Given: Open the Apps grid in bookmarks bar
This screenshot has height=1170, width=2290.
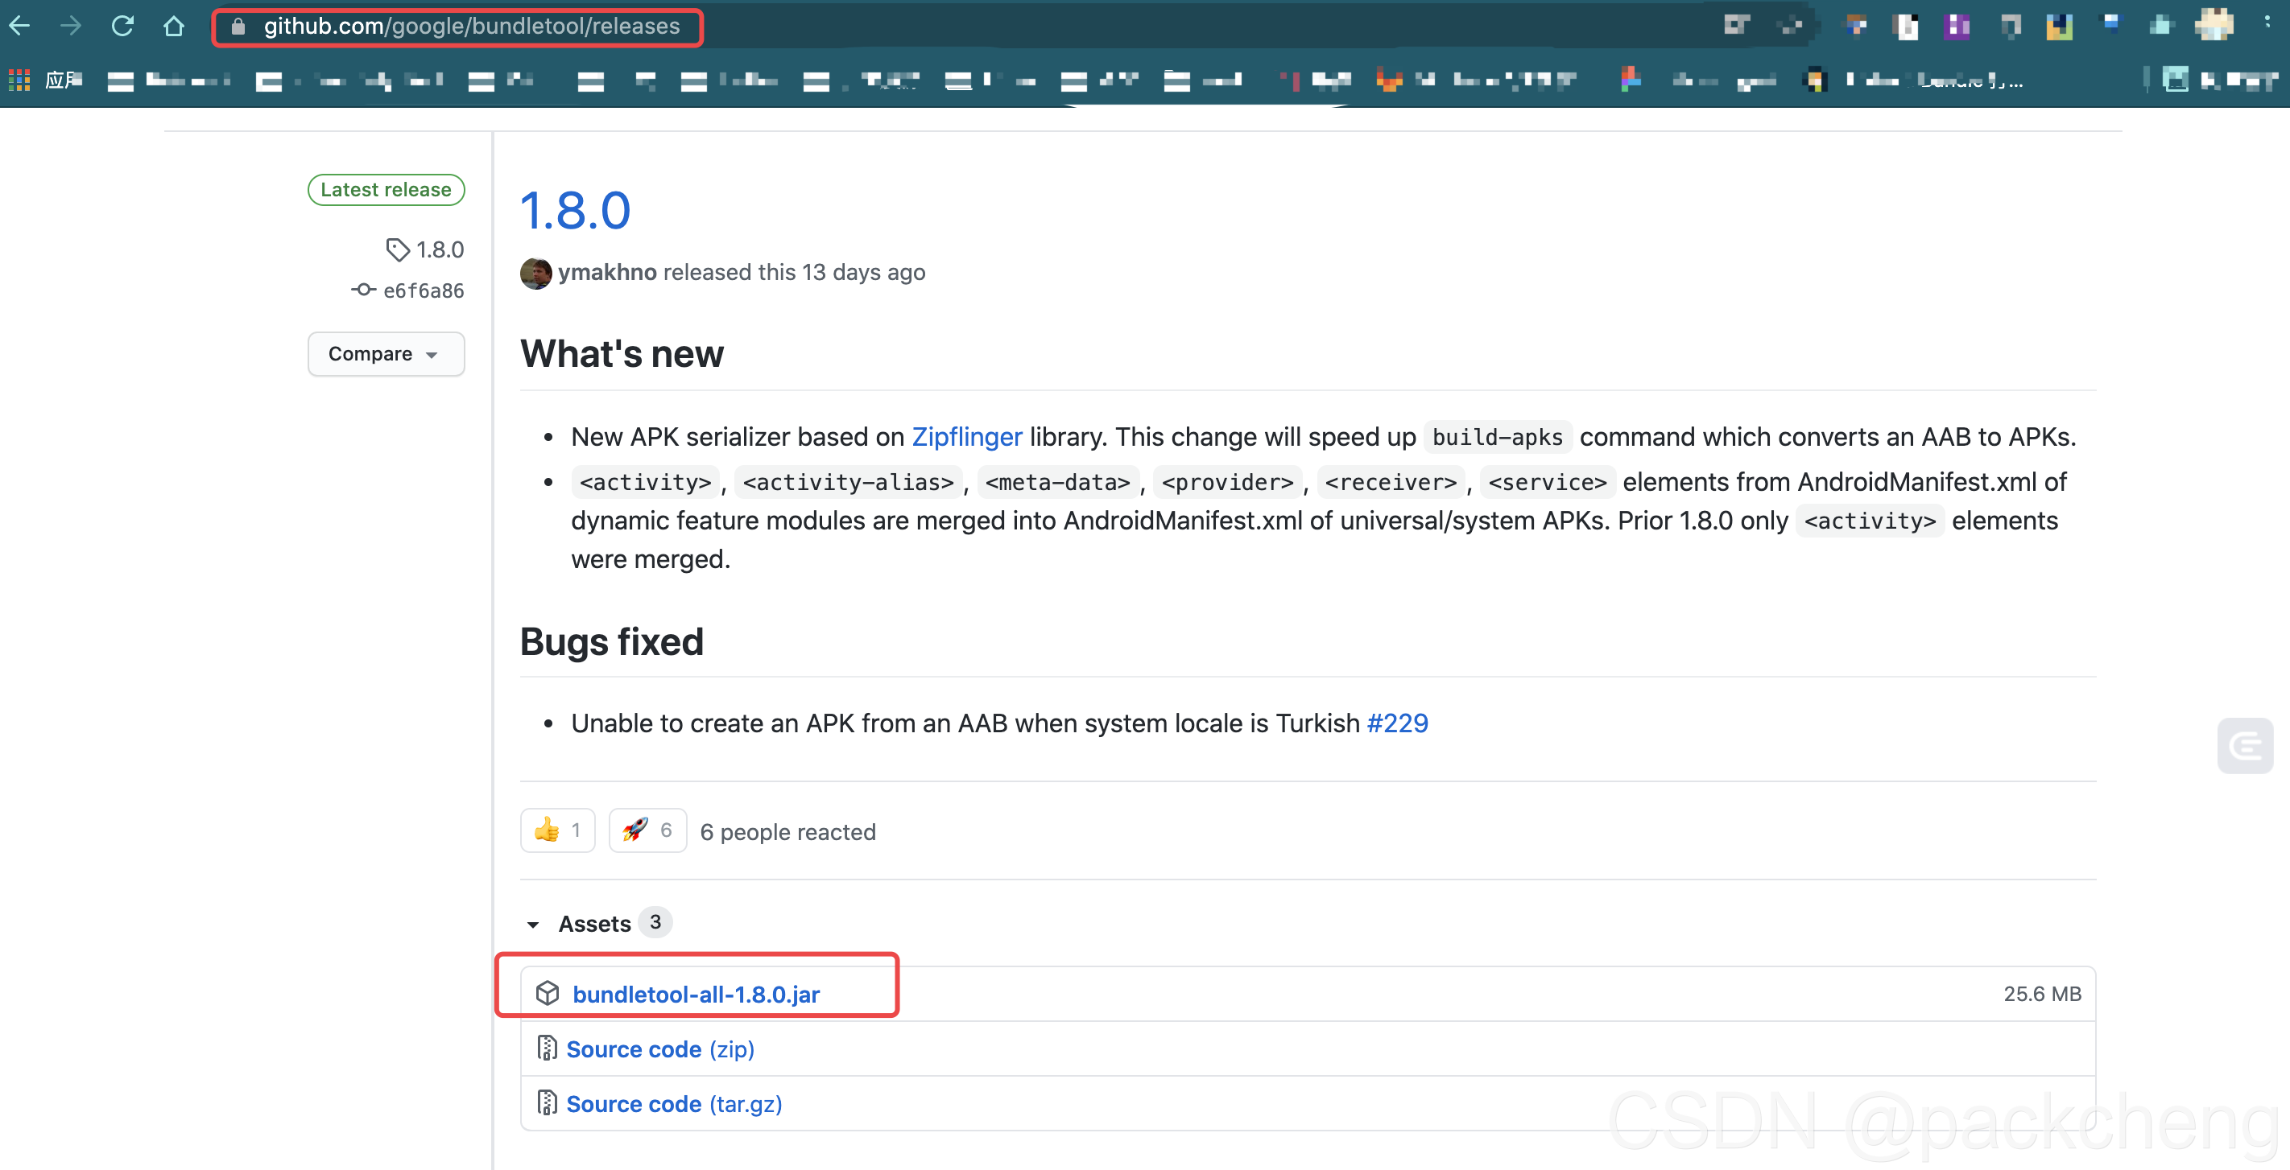Looking at the screenshot, I should point(19,80).
